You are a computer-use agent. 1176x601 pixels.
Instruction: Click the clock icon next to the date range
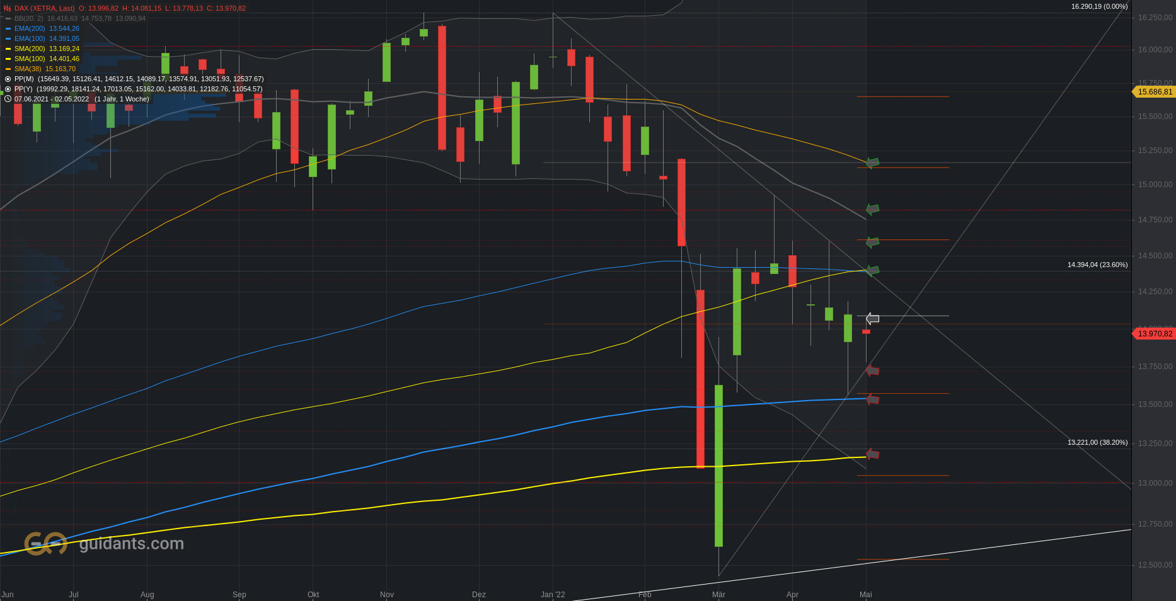pyautogui.click(x=8, y=99)
